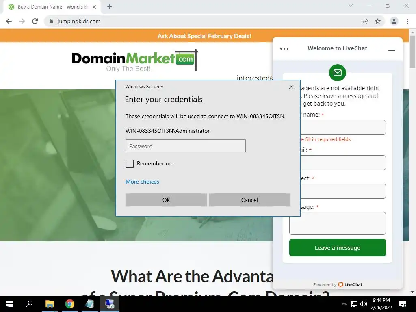Image resolution: width=416 pixels, height=312 pixels.
Task: View site info via the lock icon
Action: pyautogui.click(x=51, y=21)
